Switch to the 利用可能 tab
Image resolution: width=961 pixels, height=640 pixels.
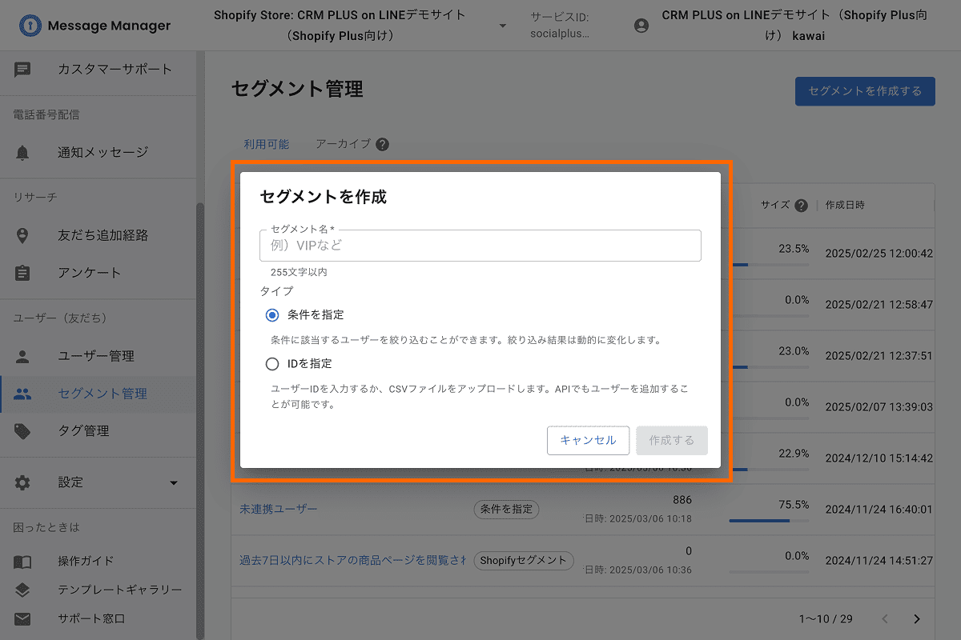[x=266, y=143]
